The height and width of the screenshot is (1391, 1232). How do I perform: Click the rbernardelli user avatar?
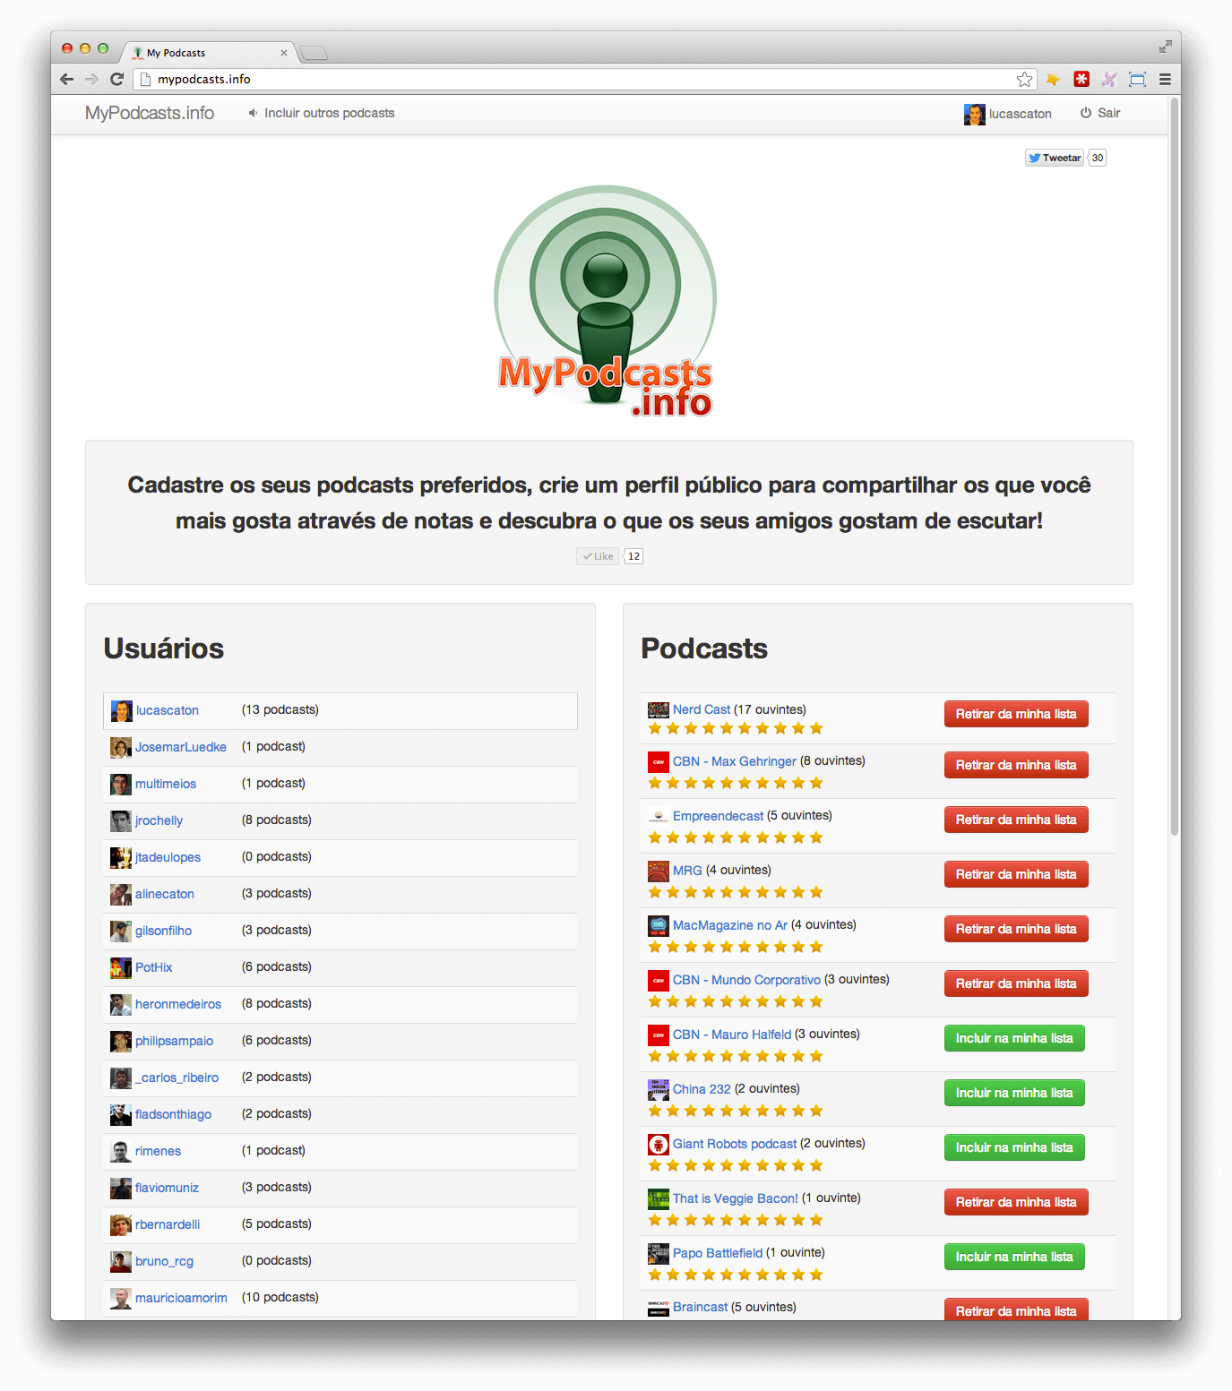pos(121,1225)
